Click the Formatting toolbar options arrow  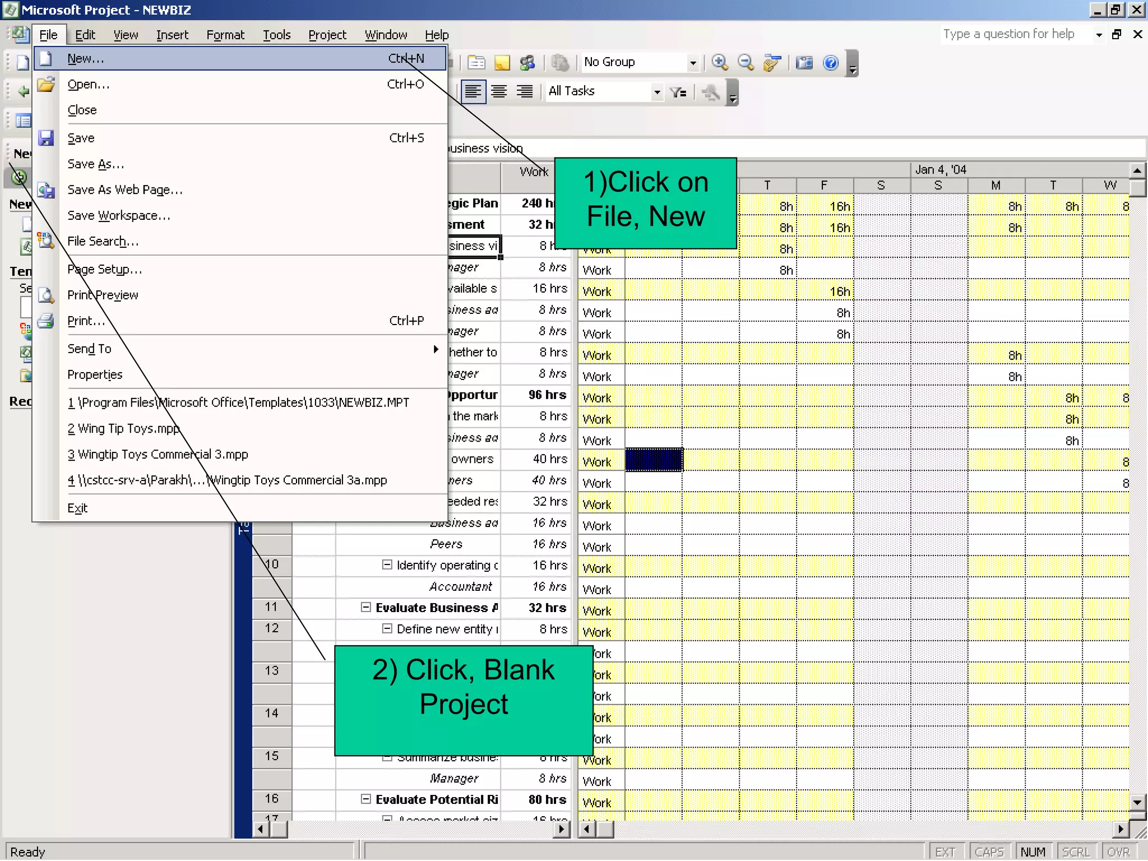pos(733,92)
